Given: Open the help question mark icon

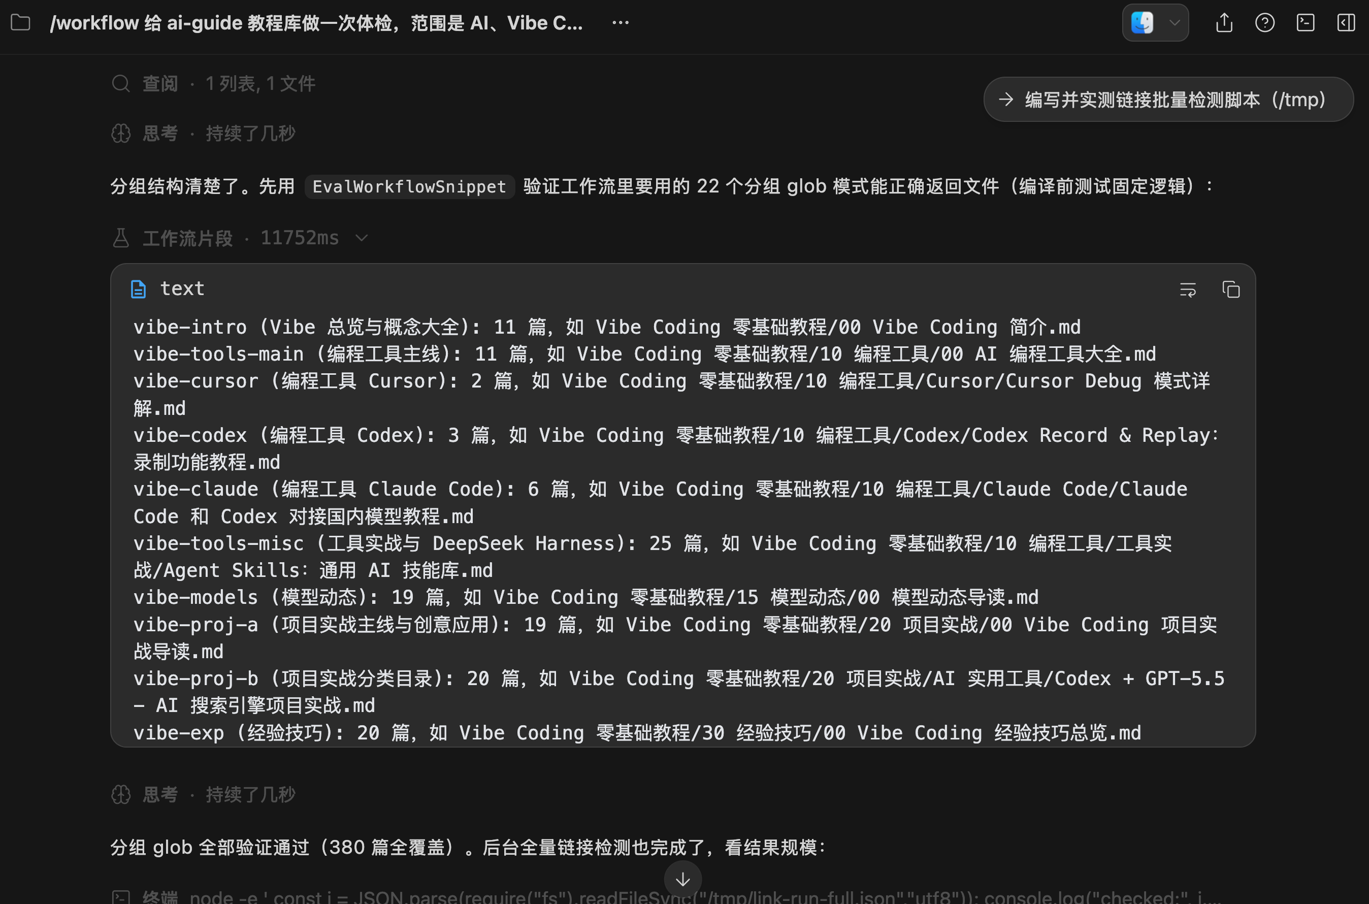Looking at the screenshot, I should [1265, 22].
